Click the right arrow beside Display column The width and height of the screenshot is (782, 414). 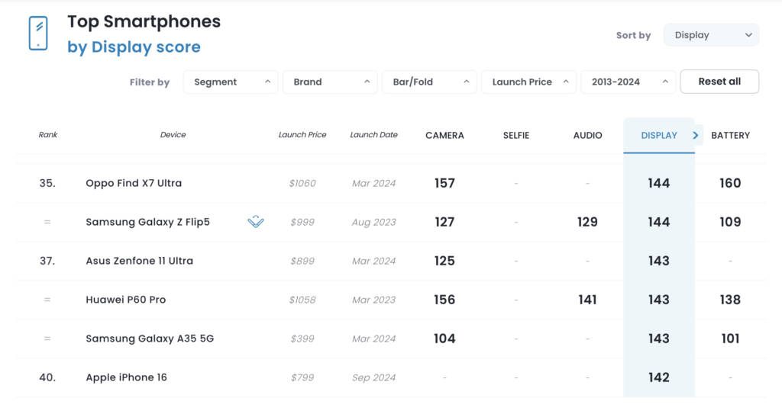pos(696,136)
